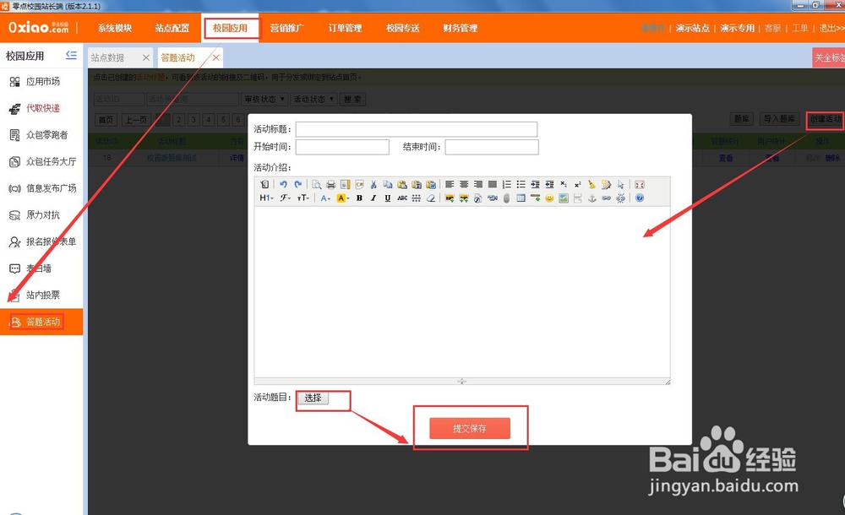845x515 pixels.
Task: Go to page 2 in pagination
Action: [179, 120]
